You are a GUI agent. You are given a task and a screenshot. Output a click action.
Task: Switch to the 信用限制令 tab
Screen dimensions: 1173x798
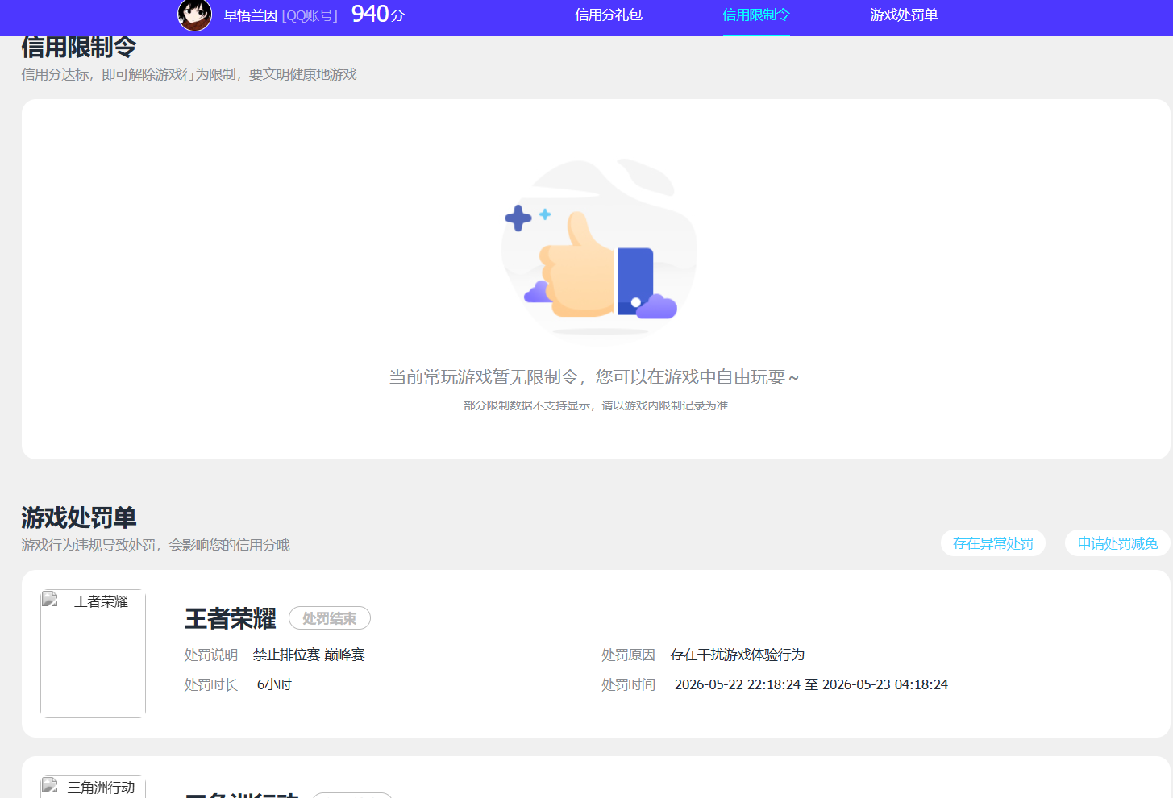point(756,15)
